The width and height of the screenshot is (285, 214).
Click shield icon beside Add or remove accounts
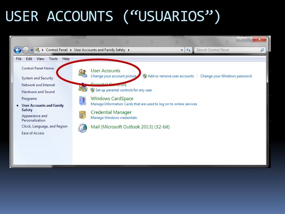(x=145, y=76)
